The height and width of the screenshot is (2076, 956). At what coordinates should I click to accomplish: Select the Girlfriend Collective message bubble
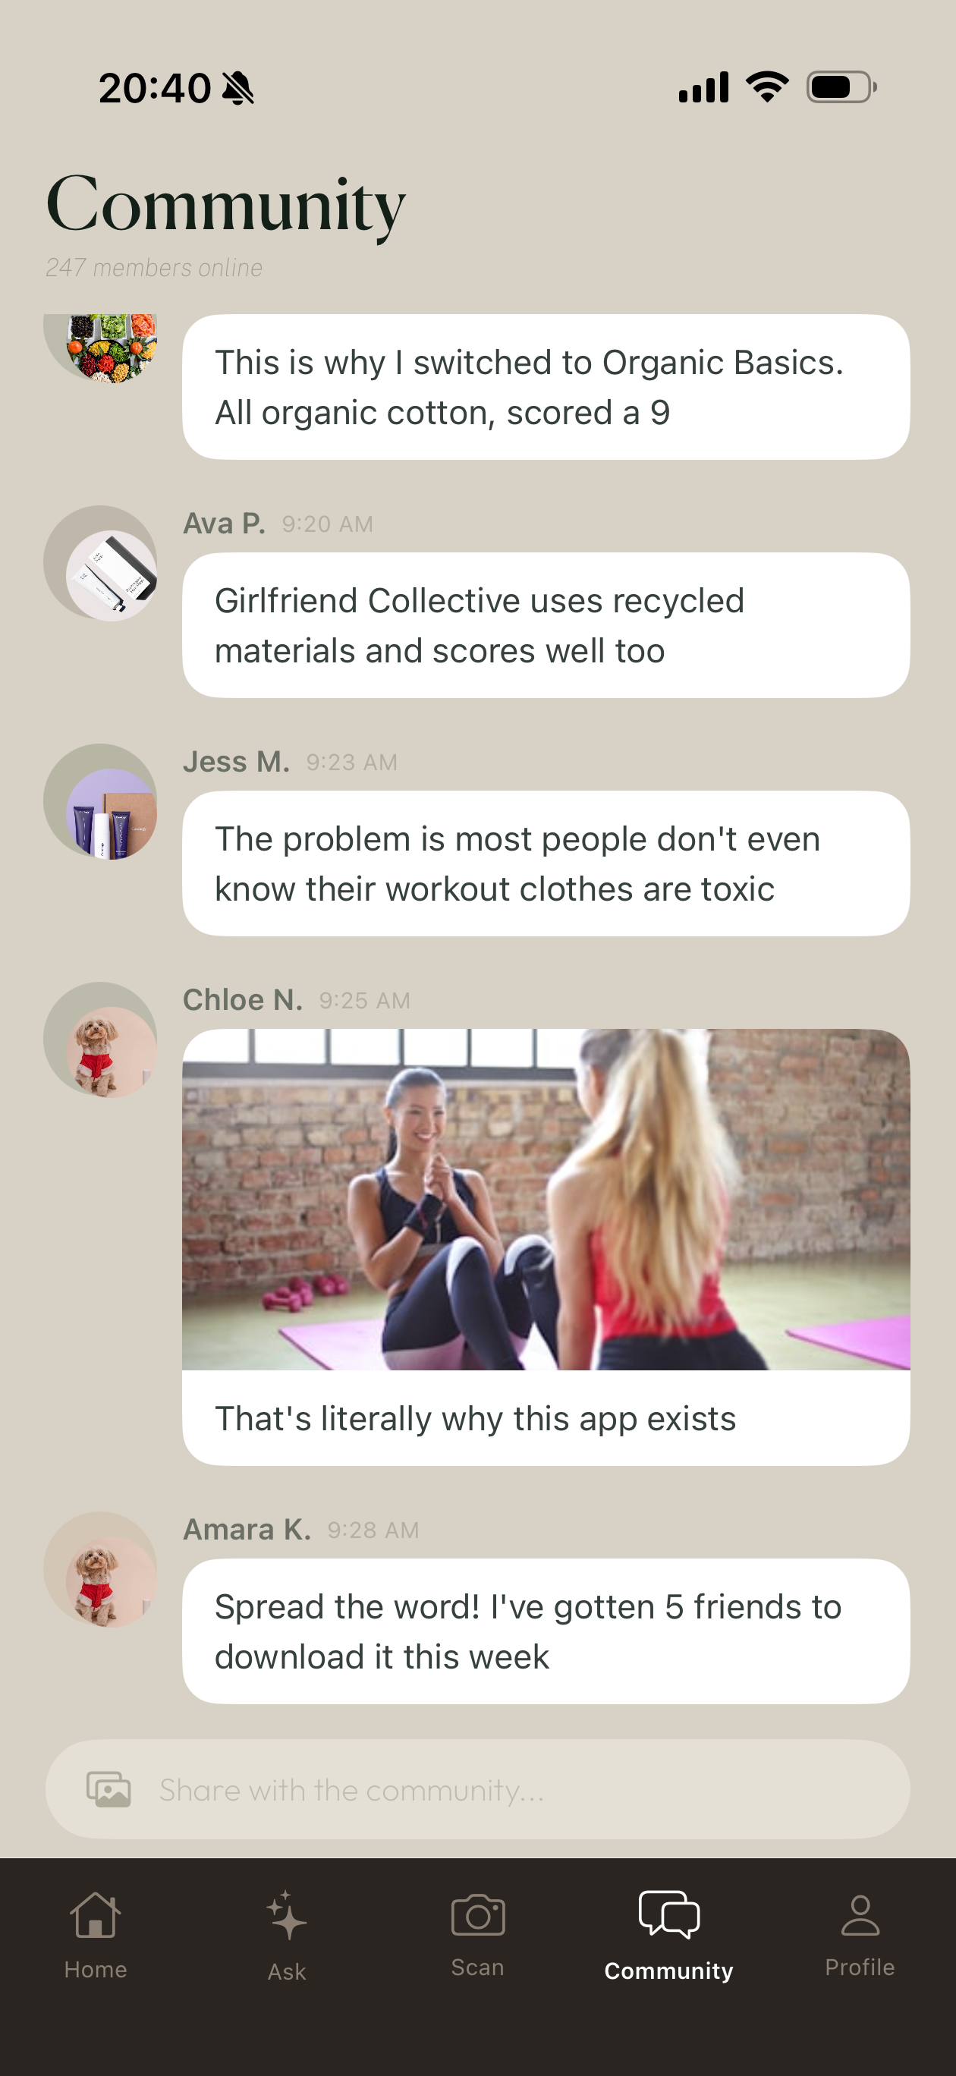coord(546,625)
